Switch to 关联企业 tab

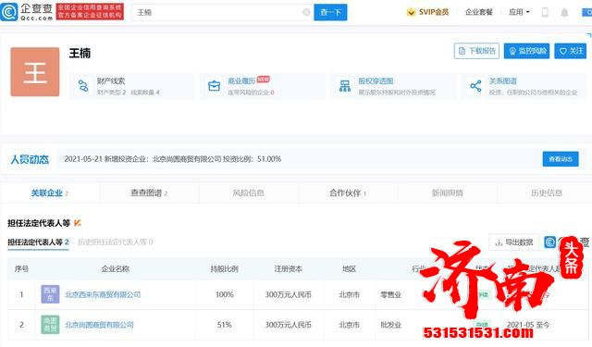pyautogui.click(x=49, y=193)
